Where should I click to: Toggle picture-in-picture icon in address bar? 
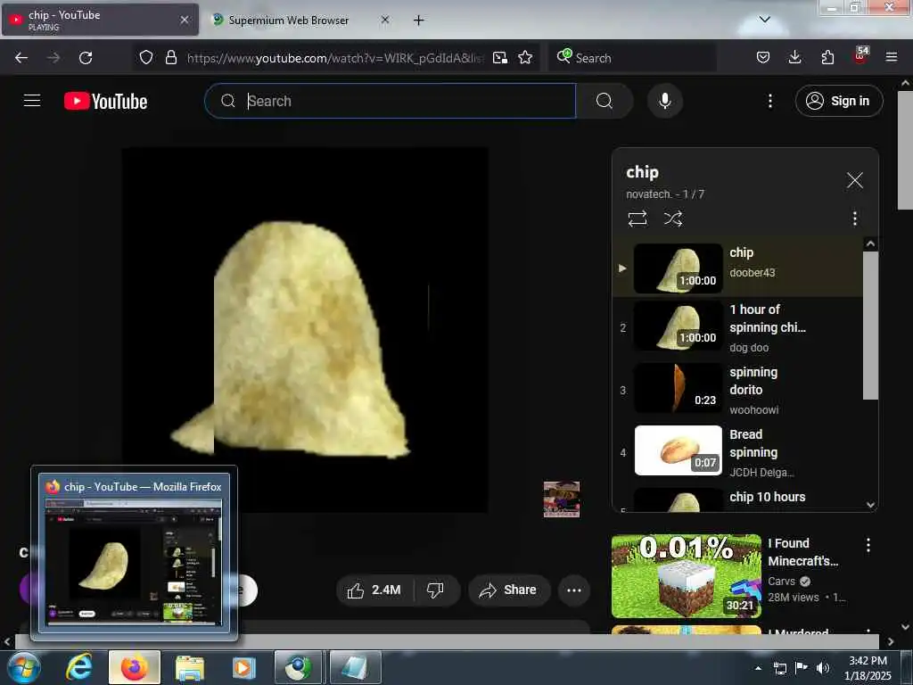[499, 57]
